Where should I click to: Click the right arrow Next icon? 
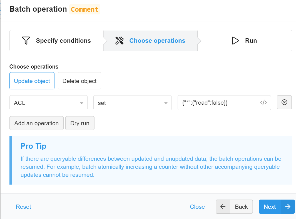click(x=288, y=207)
